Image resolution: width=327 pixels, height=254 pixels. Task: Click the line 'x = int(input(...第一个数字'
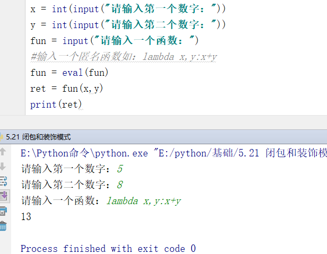[128, 9]
